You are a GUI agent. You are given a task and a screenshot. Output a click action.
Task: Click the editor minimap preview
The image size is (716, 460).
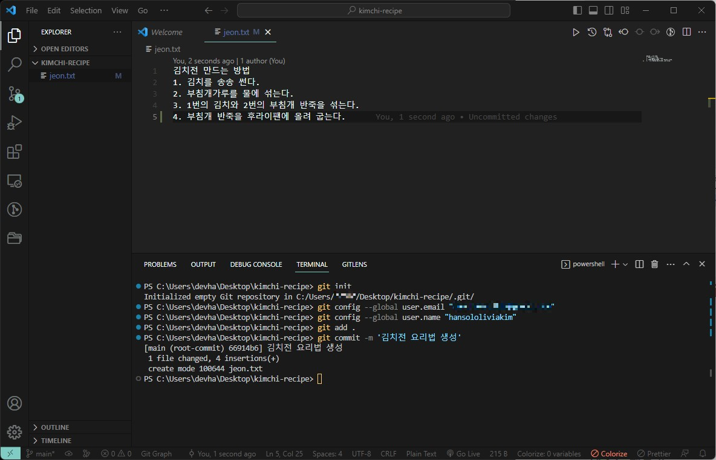tap(658, 59)
